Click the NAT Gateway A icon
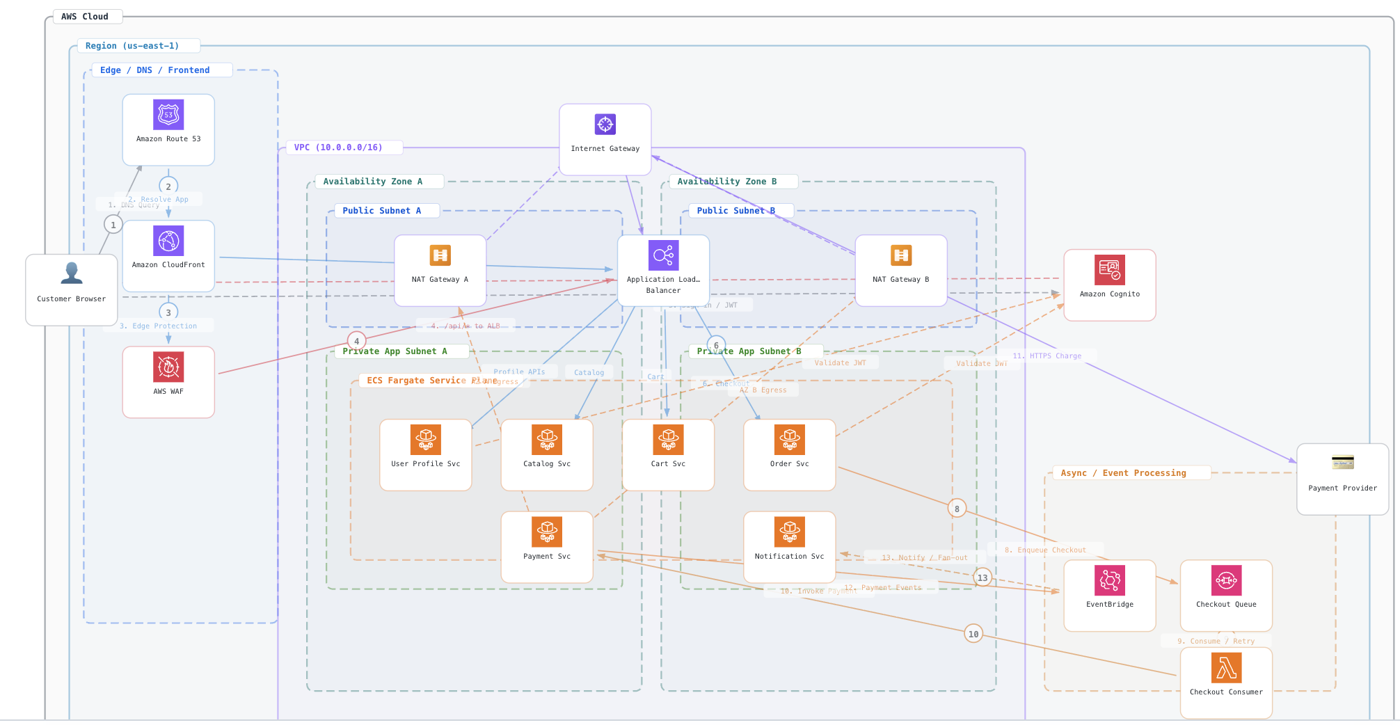The width and height of the screenshot is (1400, 725). tap(440, 255)
